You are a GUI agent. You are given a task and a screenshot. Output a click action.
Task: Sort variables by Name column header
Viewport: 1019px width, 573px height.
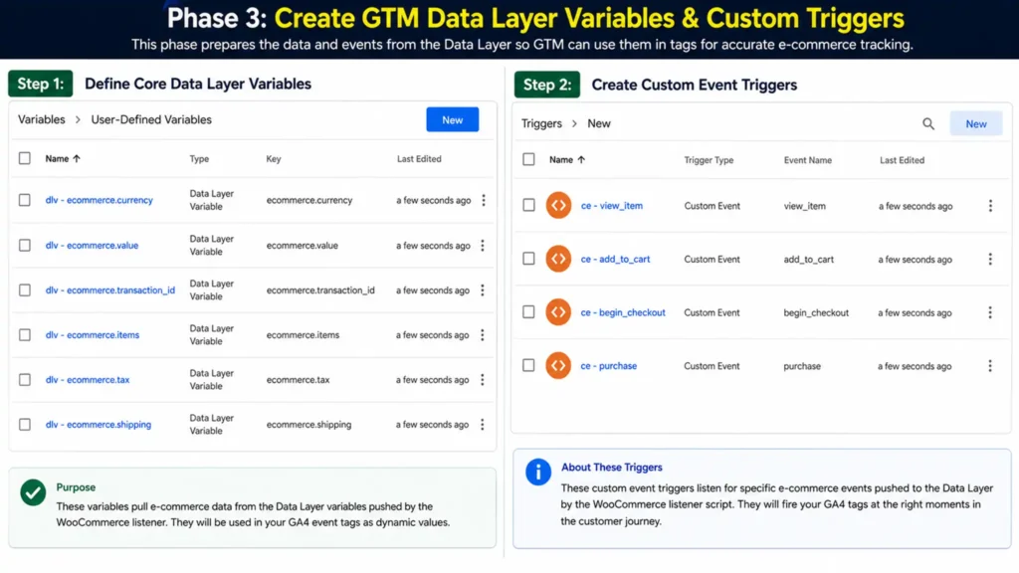(x=57, y=158)
